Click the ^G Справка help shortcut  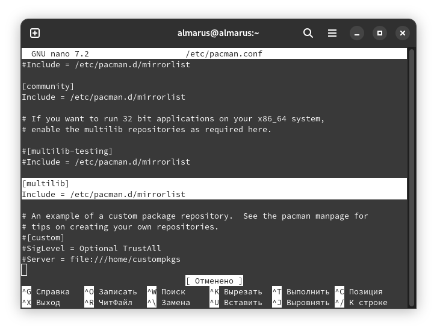(46, 292)
